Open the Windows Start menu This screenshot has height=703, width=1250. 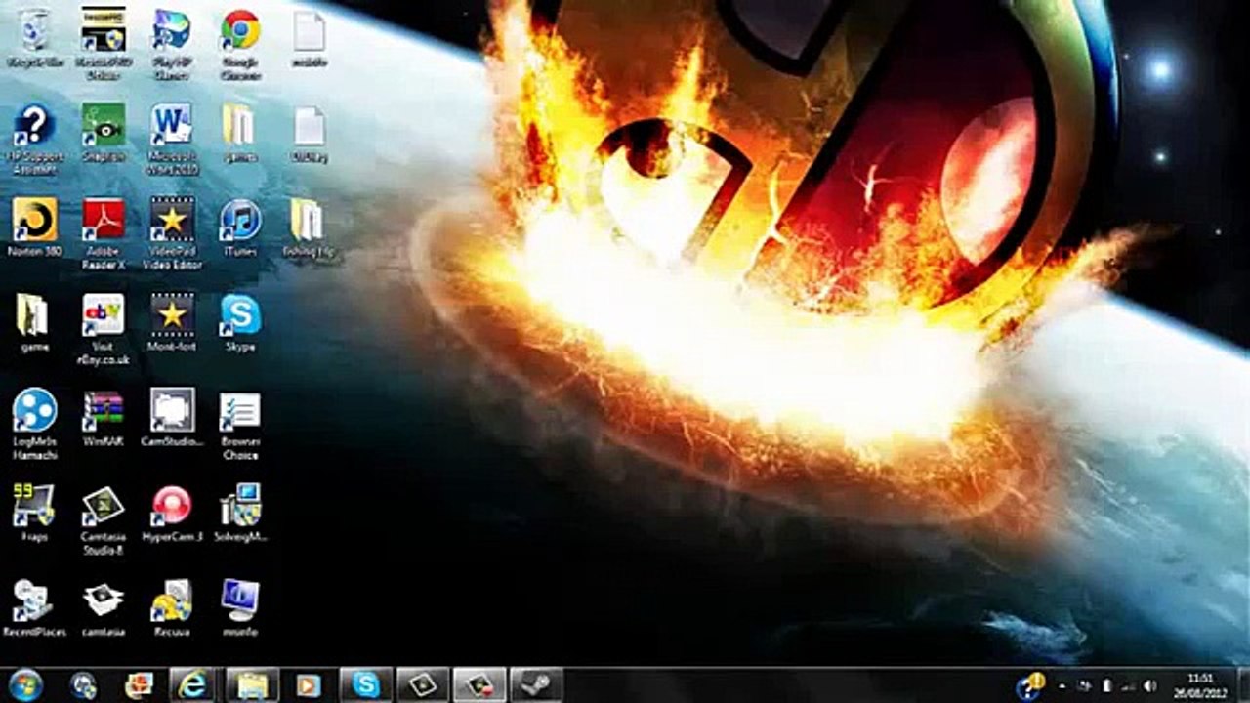click(25, 685)
